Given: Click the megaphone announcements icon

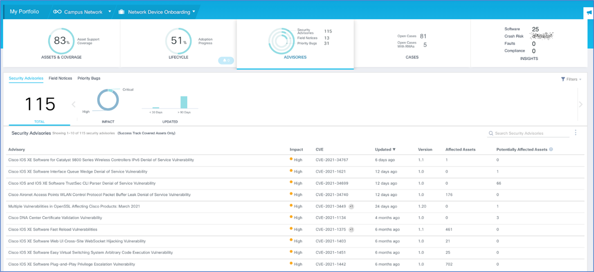Looking at the screenshot, I should (589, 13).
